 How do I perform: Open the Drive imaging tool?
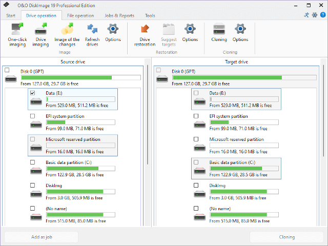tap(40, 35)
